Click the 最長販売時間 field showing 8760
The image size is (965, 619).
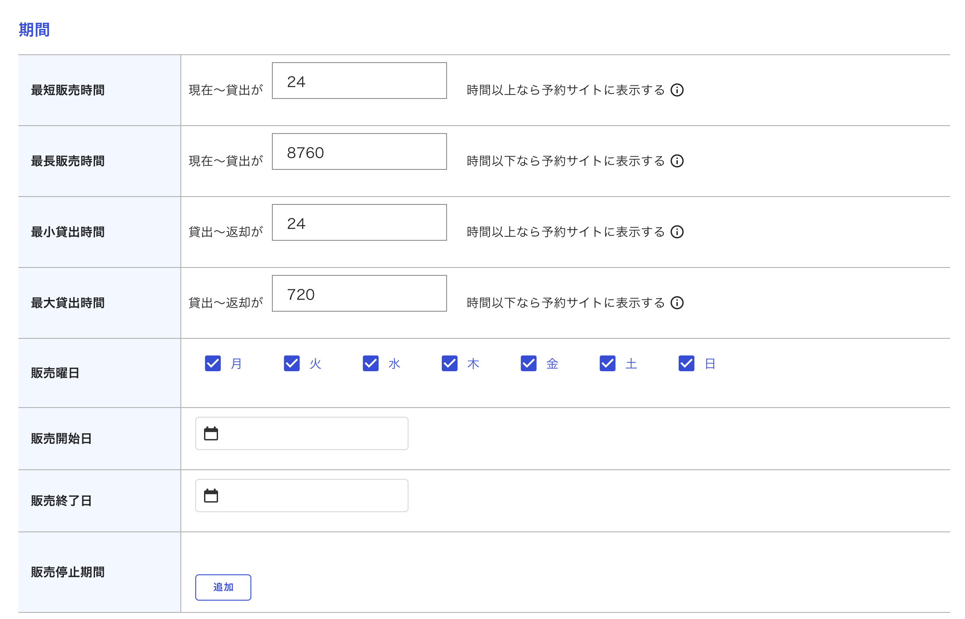(x=359, y=152)
